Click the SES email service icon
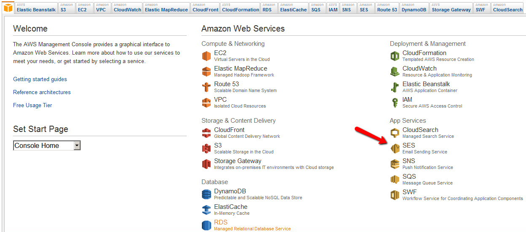 pos(394,148)
